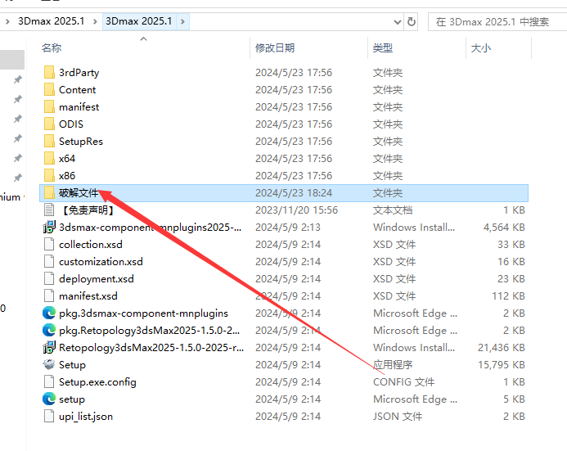Screen dimensions: 567x451
Task: Sort files by 修改日期 column
Action: pos(275,47)
